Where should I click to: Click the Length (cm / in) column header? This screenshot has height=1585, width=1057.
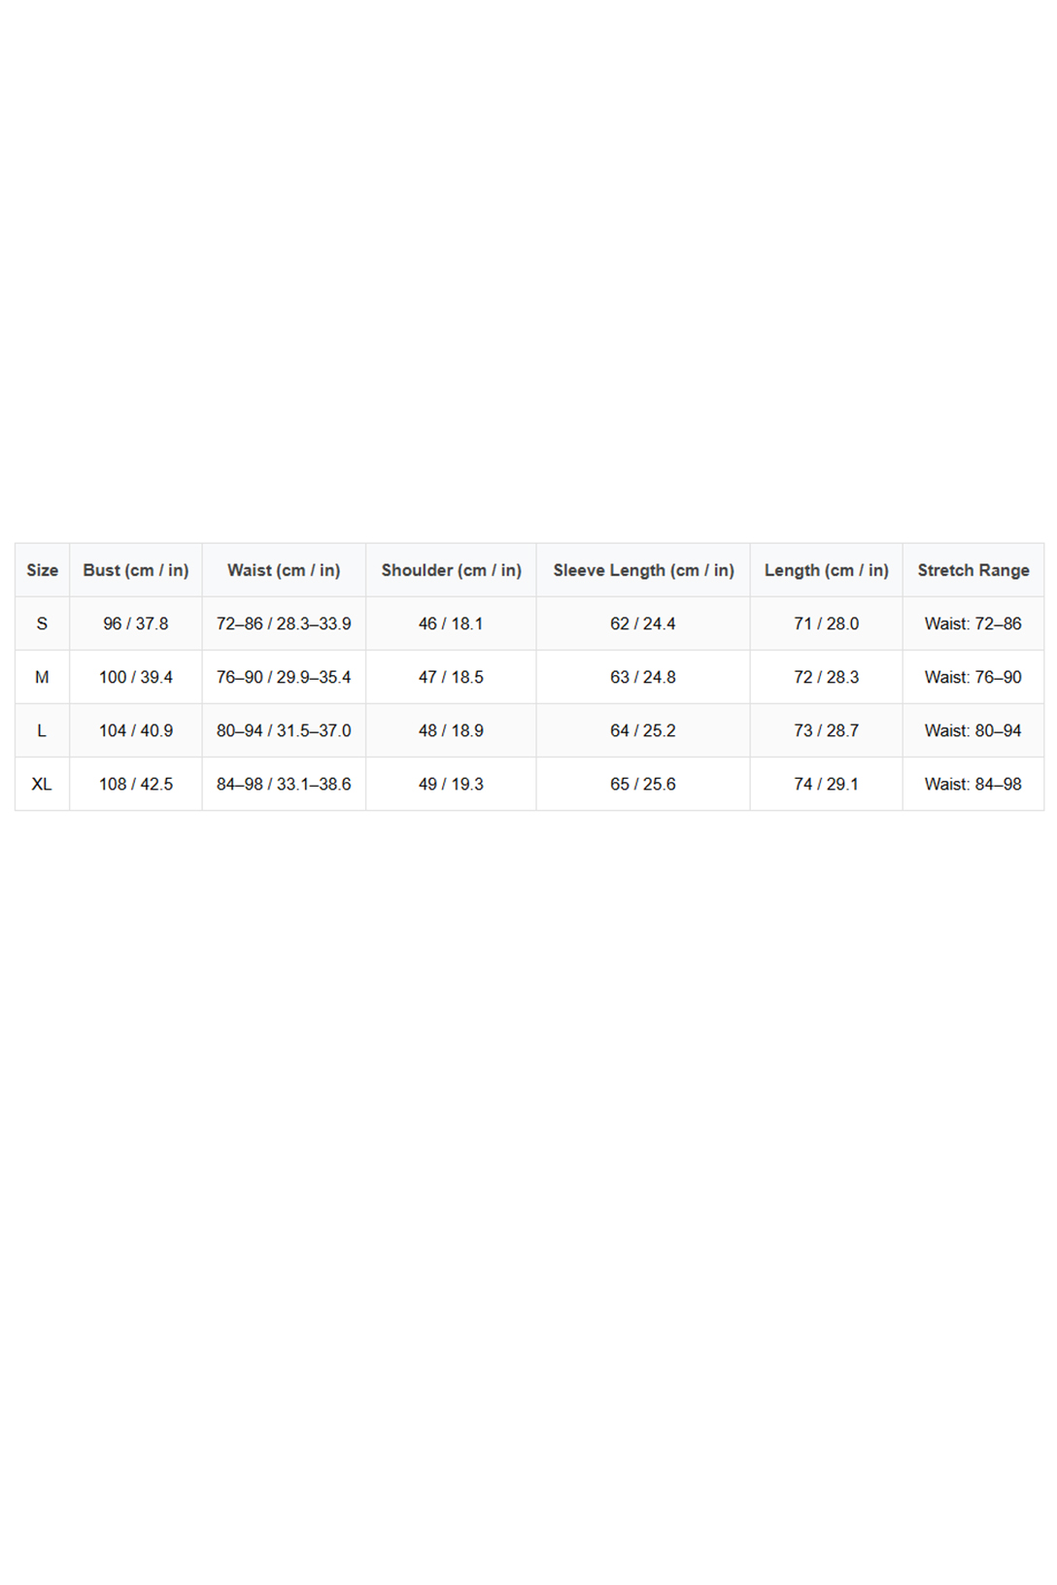[x=826, y=570]
